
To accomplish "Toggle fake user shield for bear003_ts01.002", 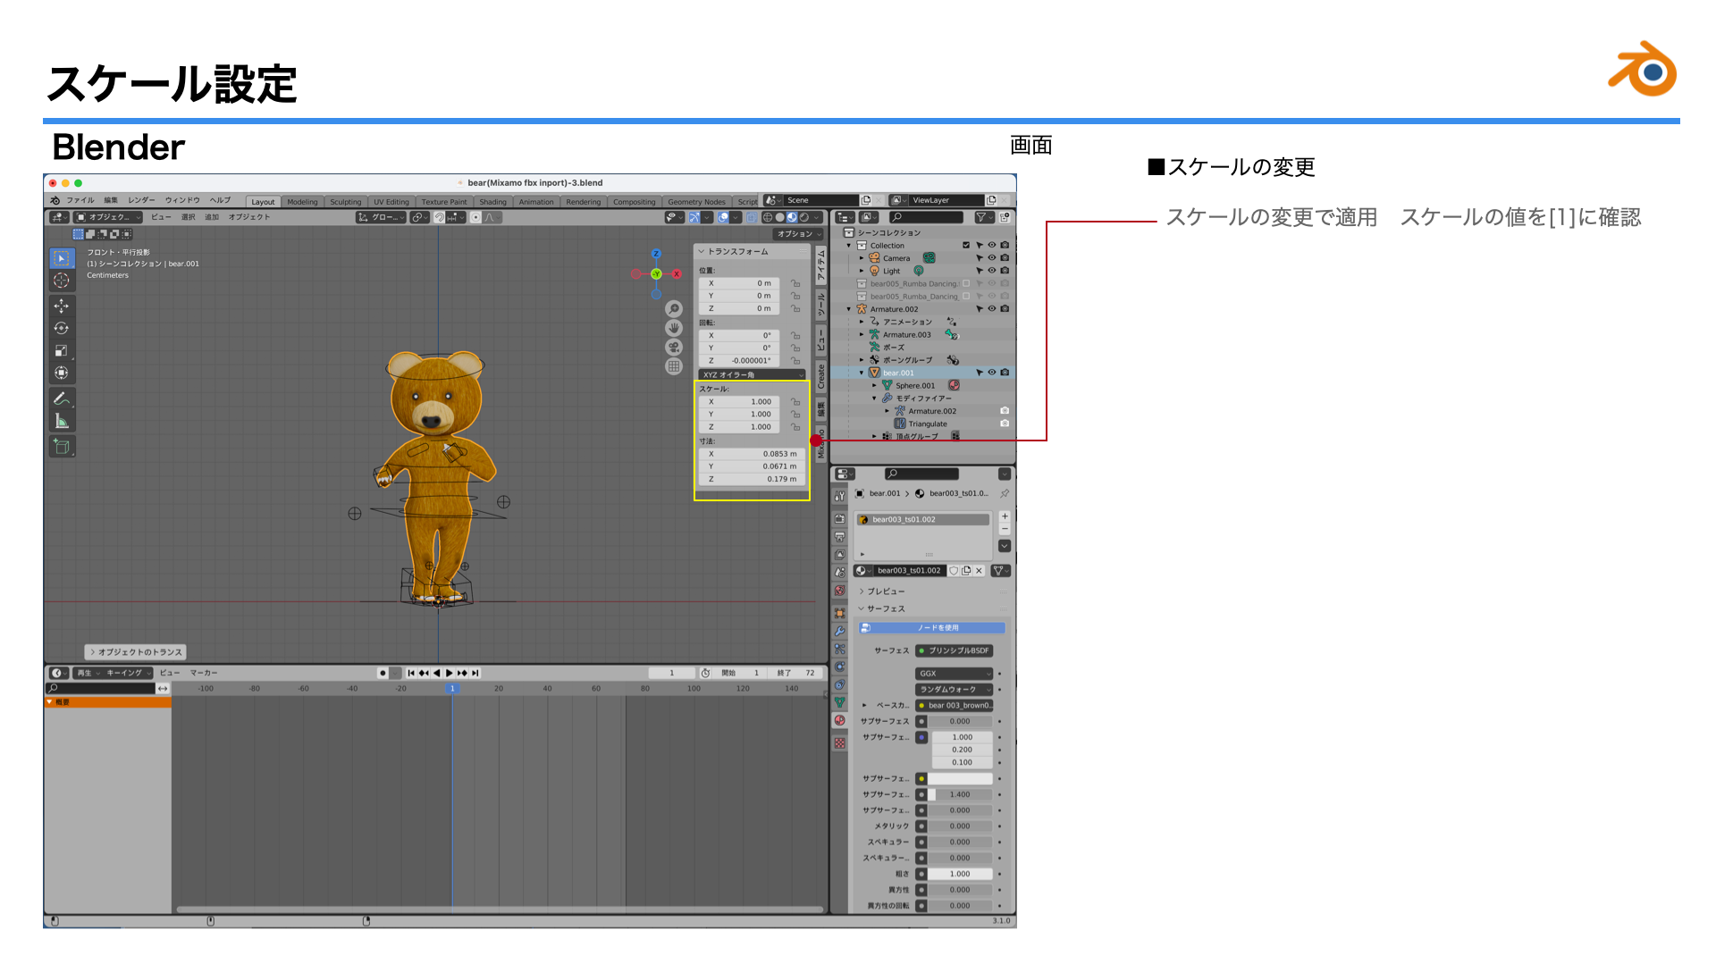I will click(954, 571).
